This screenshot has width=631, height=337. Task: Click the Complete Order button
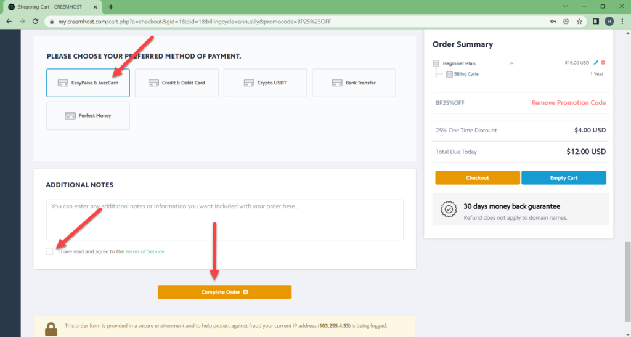tap(224, 293)
